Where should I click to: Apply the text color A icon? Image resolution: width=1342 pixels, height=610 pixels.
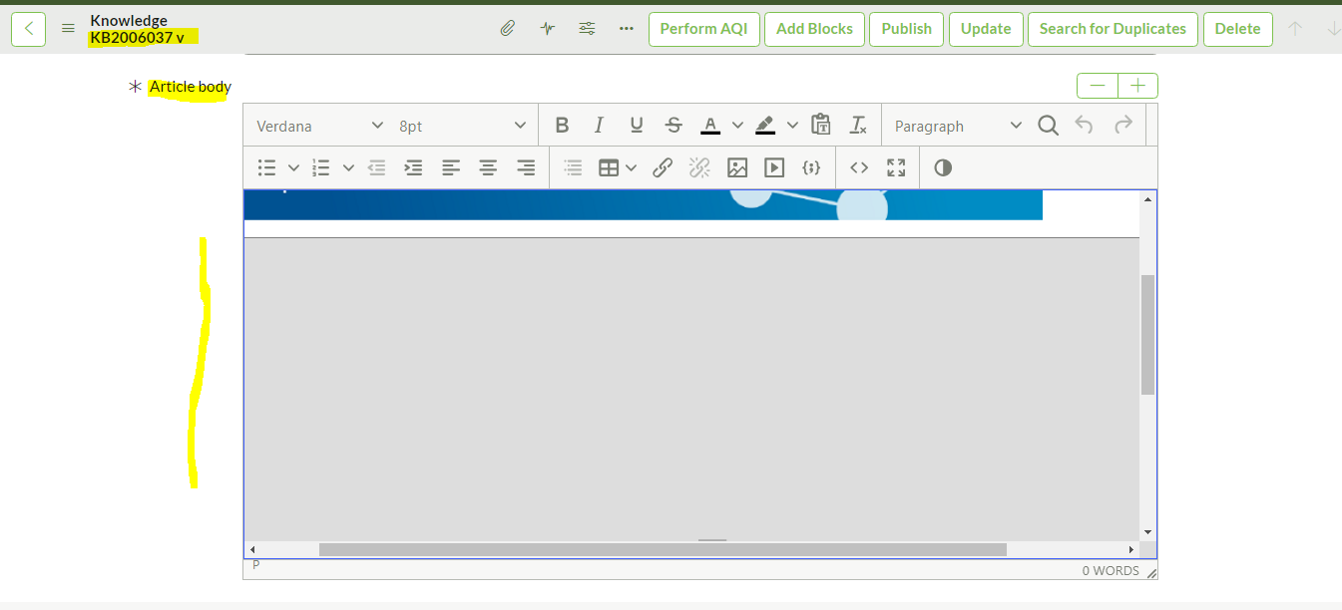tap(710, 126)
